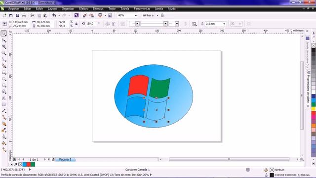Select the Fill tool in toolbox
The width and height of the screenshot is (316, 178).
(4, 143)
